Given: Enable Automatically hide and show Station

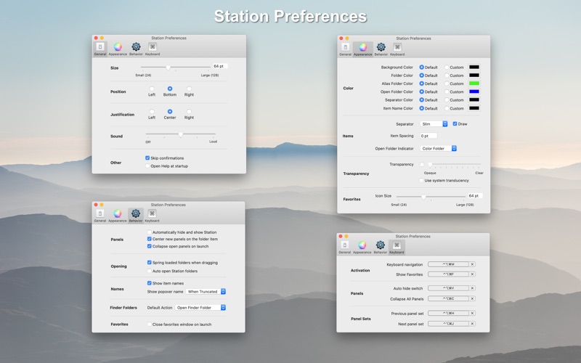Looking at the screenshot, I should point(150,232).
